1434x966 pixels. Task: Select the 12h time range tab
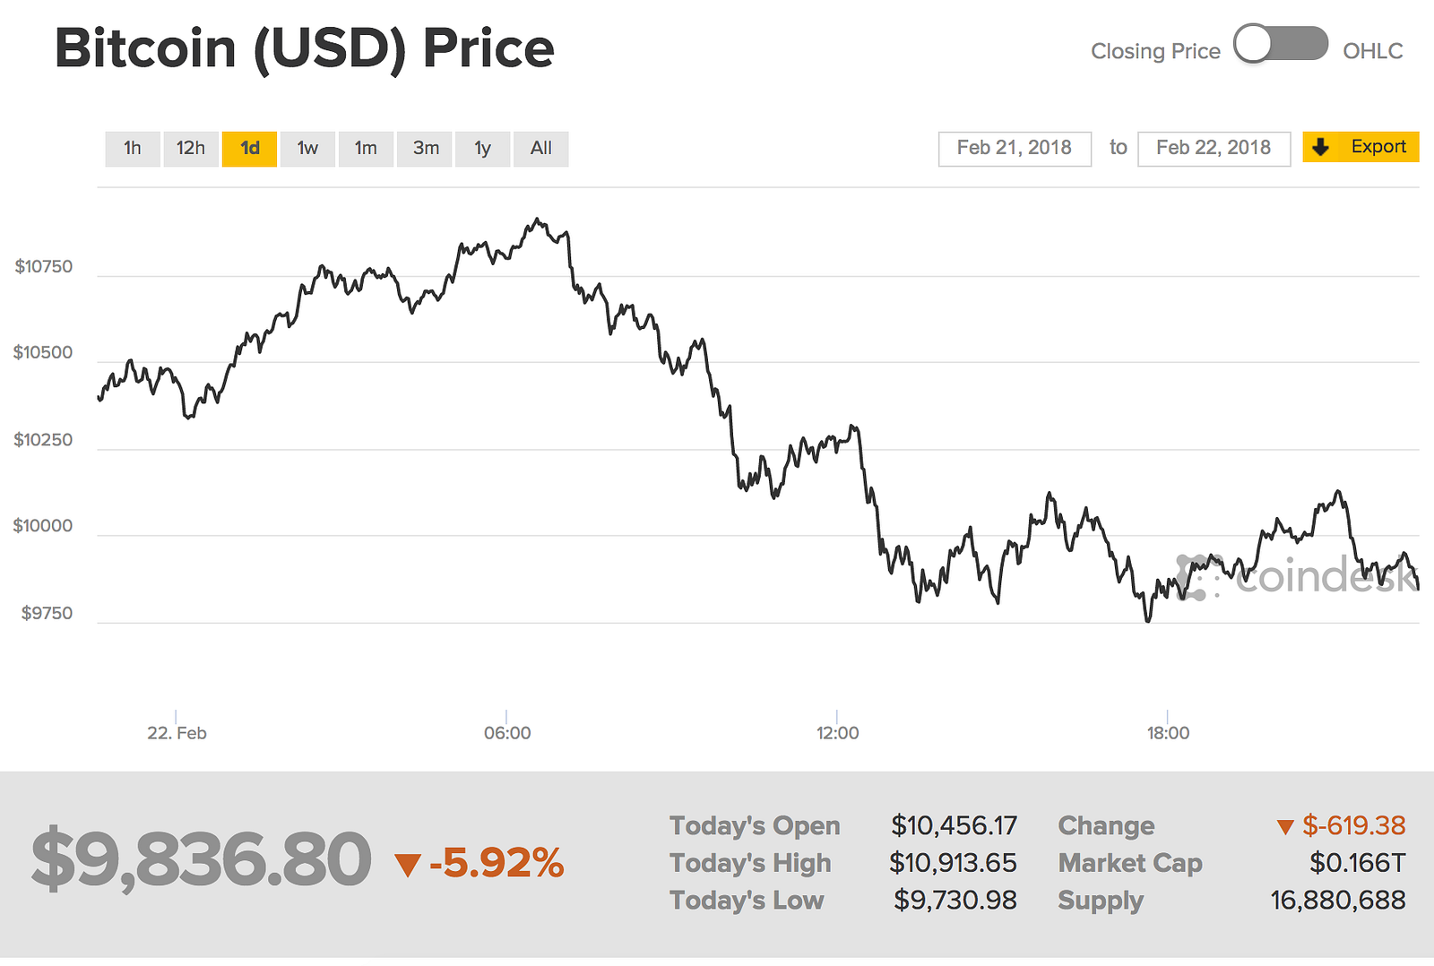point(191,149)
